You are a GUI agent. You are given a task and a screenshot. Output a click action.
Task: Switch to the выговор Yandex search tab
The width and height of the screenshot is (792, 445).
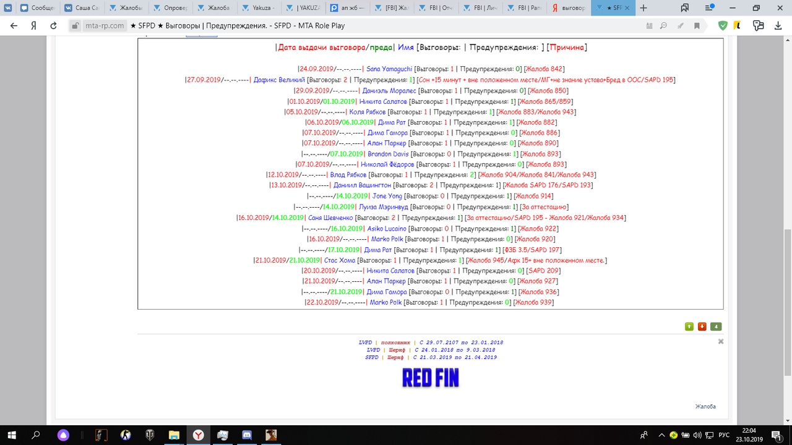[x=568, y=8]
